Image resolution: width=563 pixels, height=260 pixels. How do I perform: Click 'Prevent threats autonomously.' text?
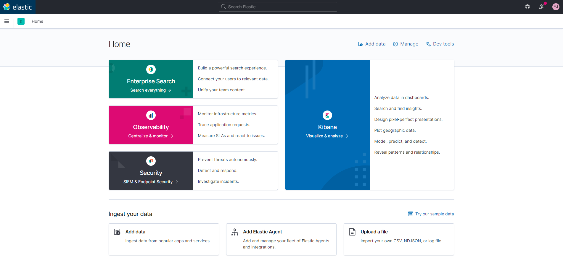pyautogui.click(x=228, y=160)
